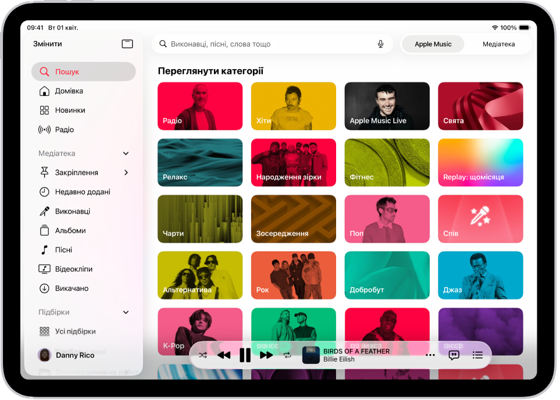This screenshot has width=560, height=400.
Task: Switch to the Медіатека search tab
Action: 498,44
